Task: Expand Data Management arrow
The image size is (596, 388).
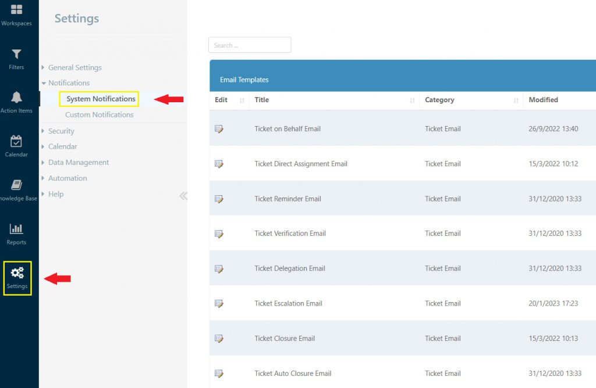Action: tap(42, 162)
